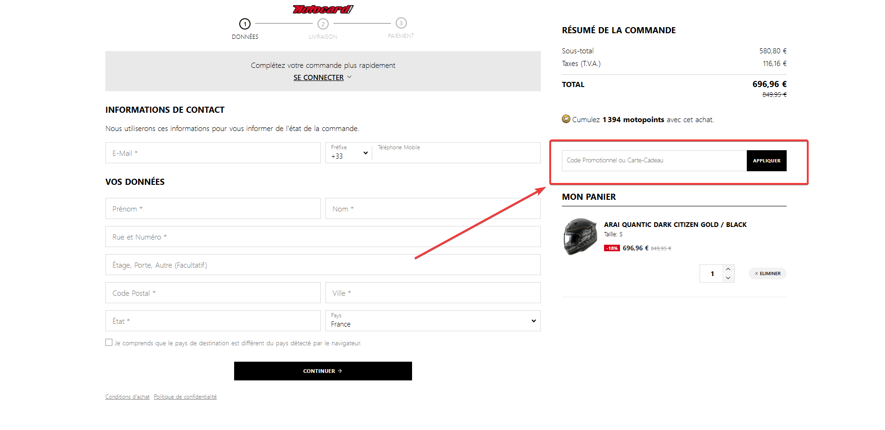
Task: Click into the Nom field
Action: pos(433,209)
